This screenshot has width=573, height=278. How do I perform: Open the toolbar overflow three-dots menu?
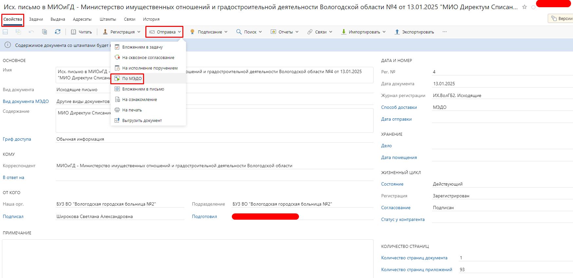click(x=444, y=32)
